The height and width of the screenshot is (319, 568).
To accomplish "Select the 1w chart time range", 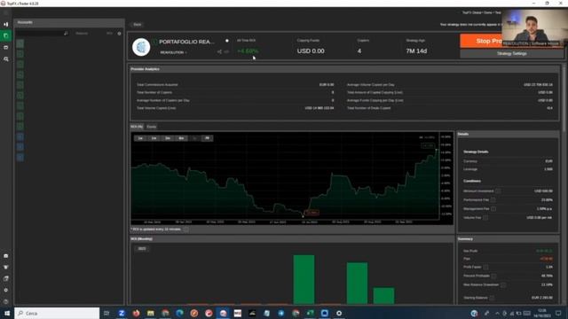I will [x=140, y=138].
